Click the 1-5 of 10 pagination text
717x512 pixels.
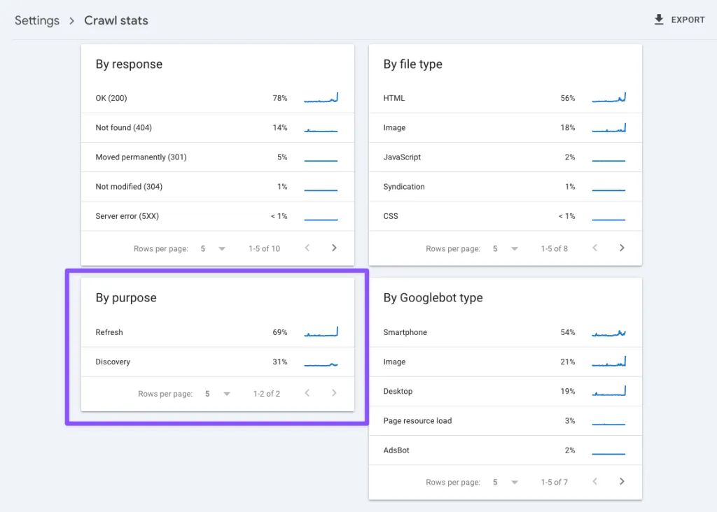[264, 248]
